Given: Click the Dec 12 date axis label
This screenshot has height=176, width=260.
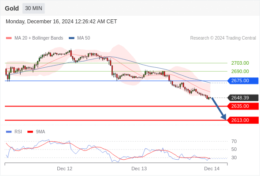Looking at the screenshot, I should tap(64, 169).
